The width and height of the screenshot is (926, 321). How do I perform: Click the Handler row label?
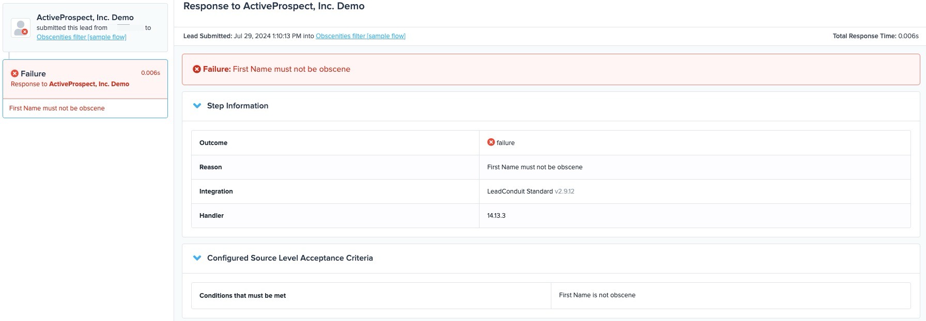click(x=211, y=216)
